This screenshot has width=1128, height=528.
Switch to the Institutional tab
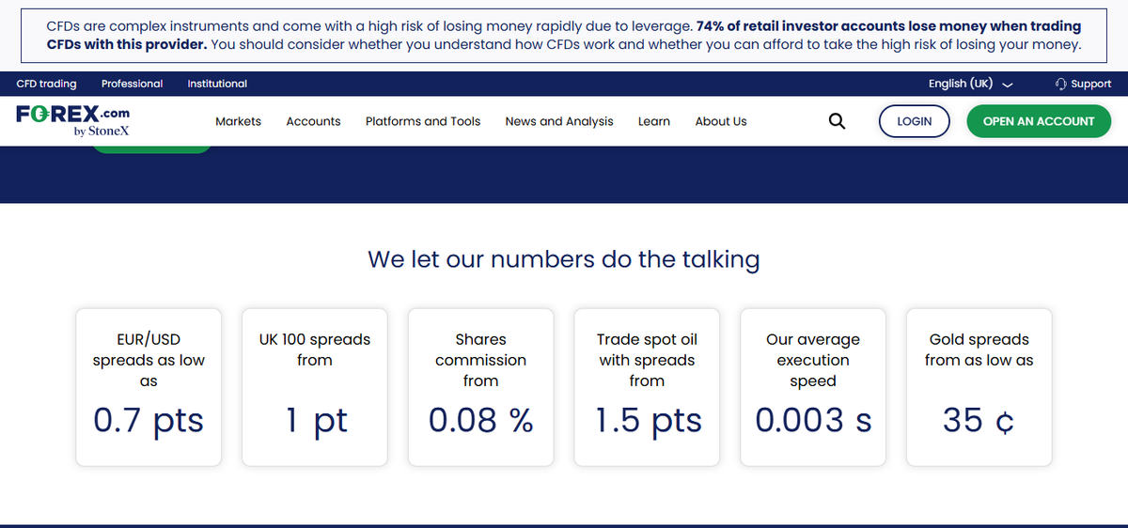coord(217,84)
